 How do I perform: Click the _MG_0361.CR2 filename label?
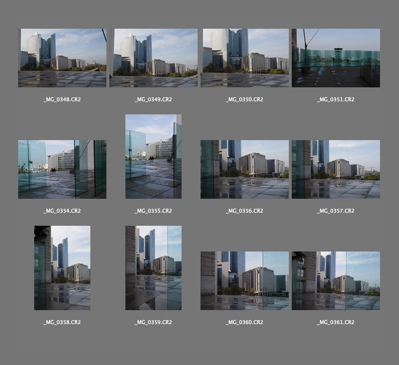tap(336, 322)
